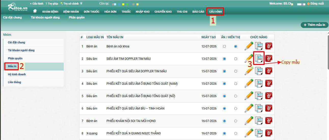
Task: Select show radio for SIÊU ÂM TIM DOPPLER TIM MÀU
Action: pyautogui.click(x=236, y=59)
